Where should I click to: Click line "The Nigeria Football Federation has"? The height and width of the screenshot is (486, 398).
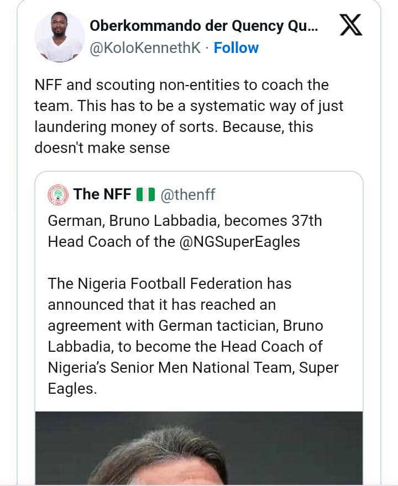pos(169,284)
